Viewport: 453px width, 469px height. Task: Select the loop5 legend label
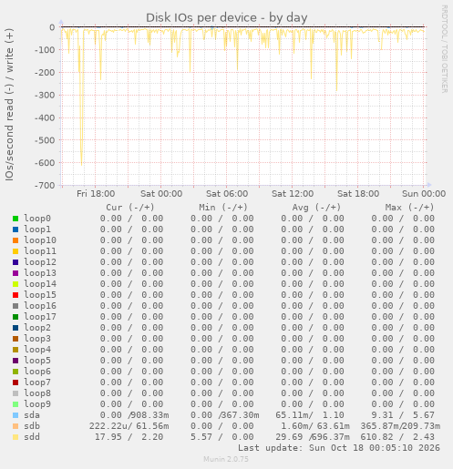37,361
